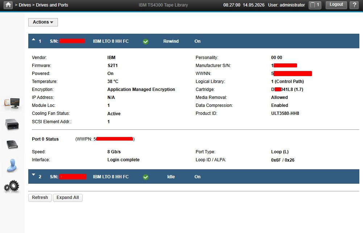Collapse drive 1 details arrow
The image size is (363, 233).
click(34, 39)
